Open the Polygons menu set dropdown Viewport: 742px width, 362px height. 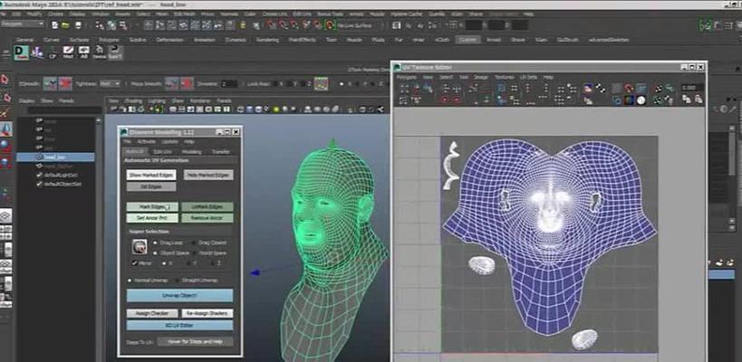(23, 24)
